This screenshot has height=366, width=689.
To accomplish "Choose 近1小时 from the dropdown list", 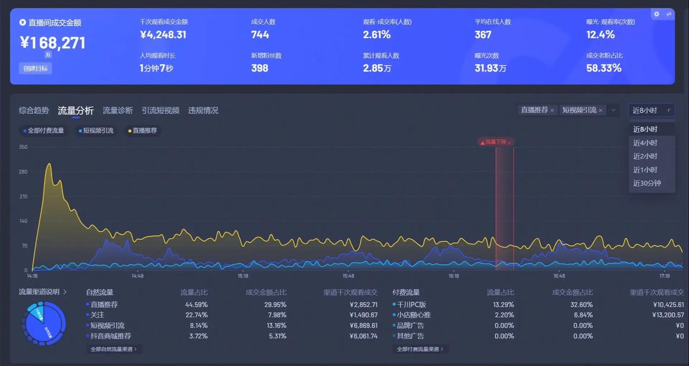I will click(651, 170).
